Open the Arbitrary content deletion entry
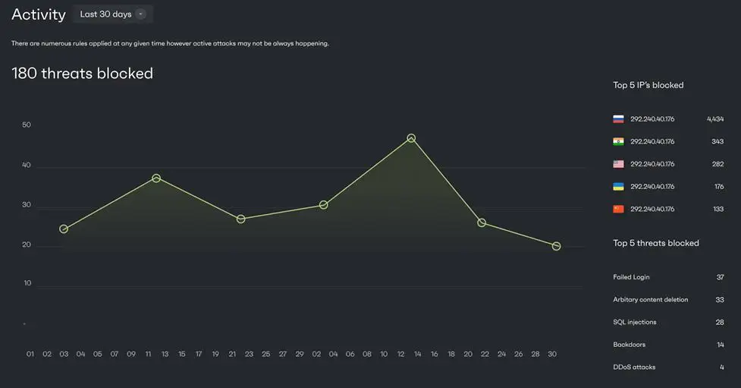This screenshot has width=741, height=388. (x=650, y=300)
